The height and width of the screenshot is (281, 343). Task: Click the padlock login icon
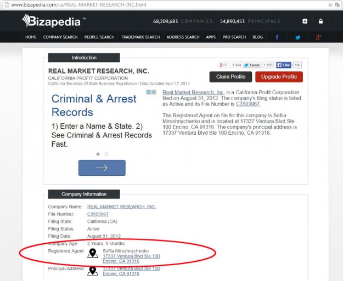320,21
